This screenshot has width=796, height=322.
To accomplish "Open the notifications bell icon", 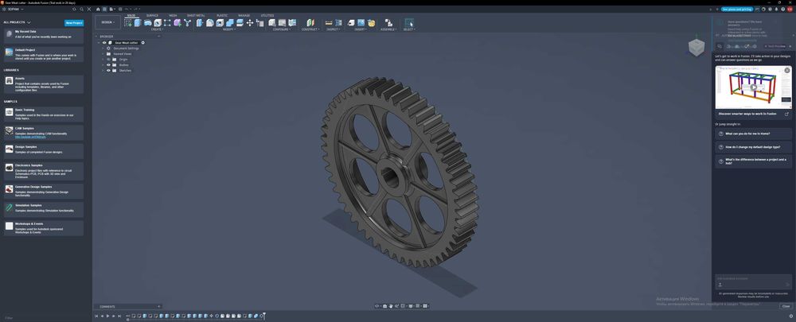I will 776,9.
